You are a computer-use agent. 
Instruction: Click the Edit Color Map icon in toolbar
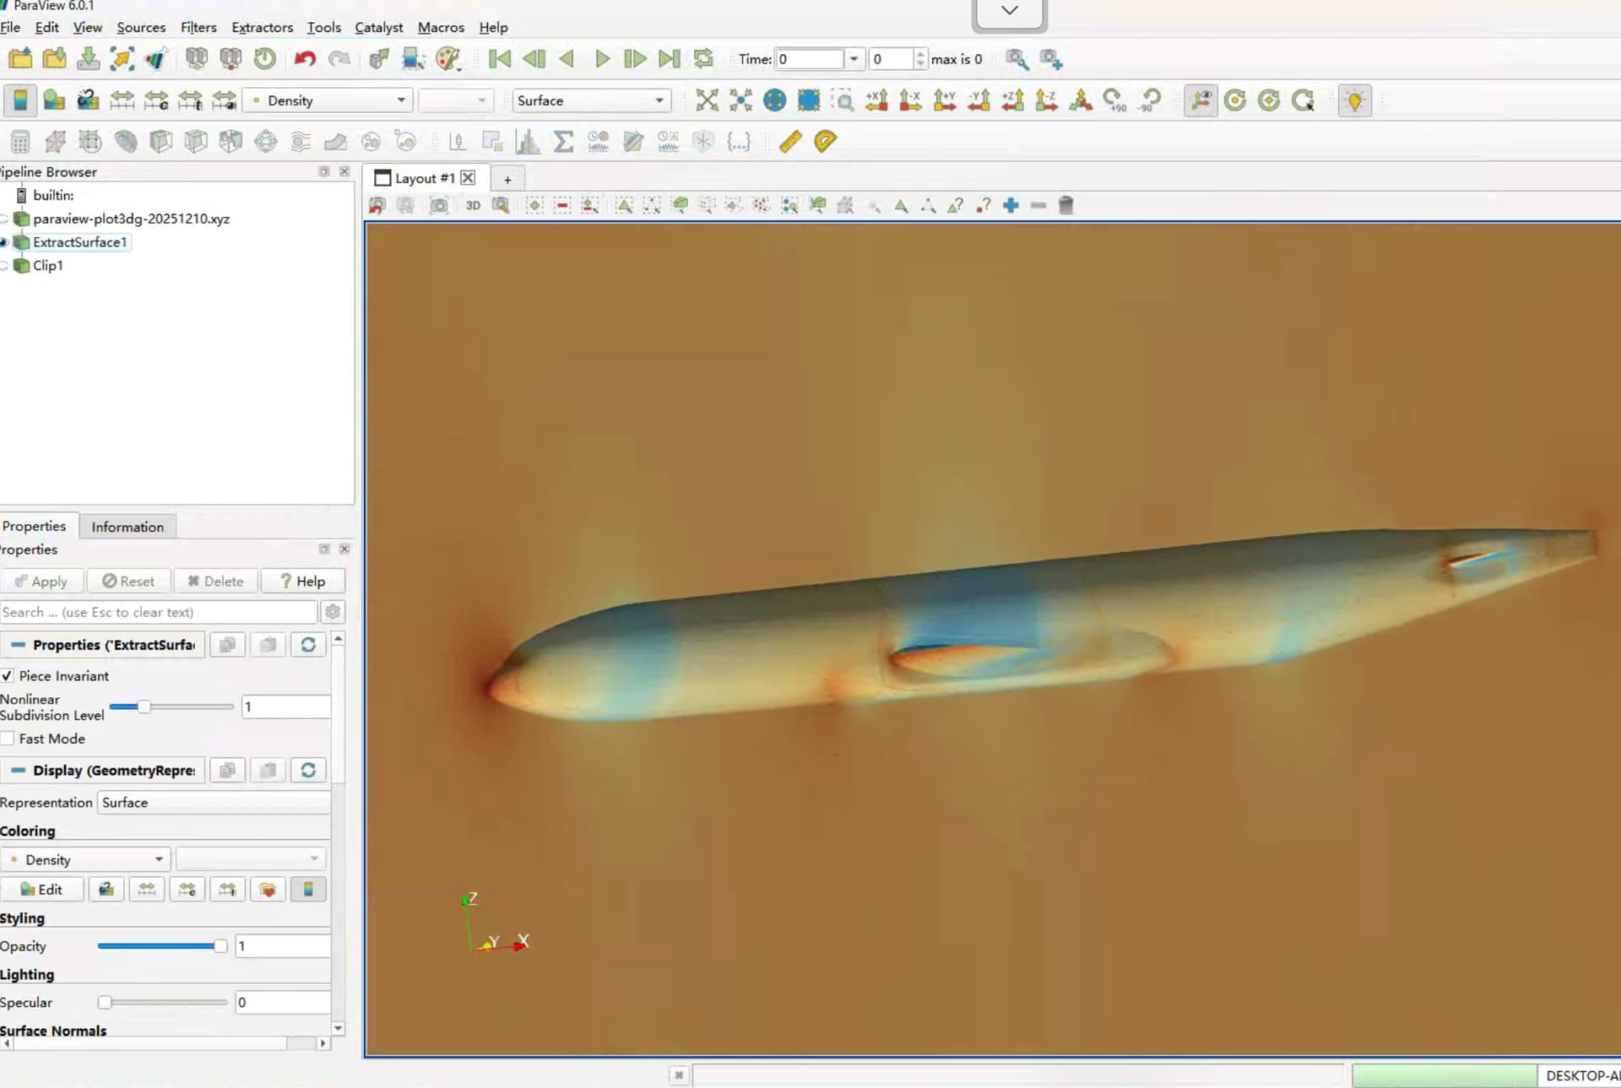[x=54, y=100]
